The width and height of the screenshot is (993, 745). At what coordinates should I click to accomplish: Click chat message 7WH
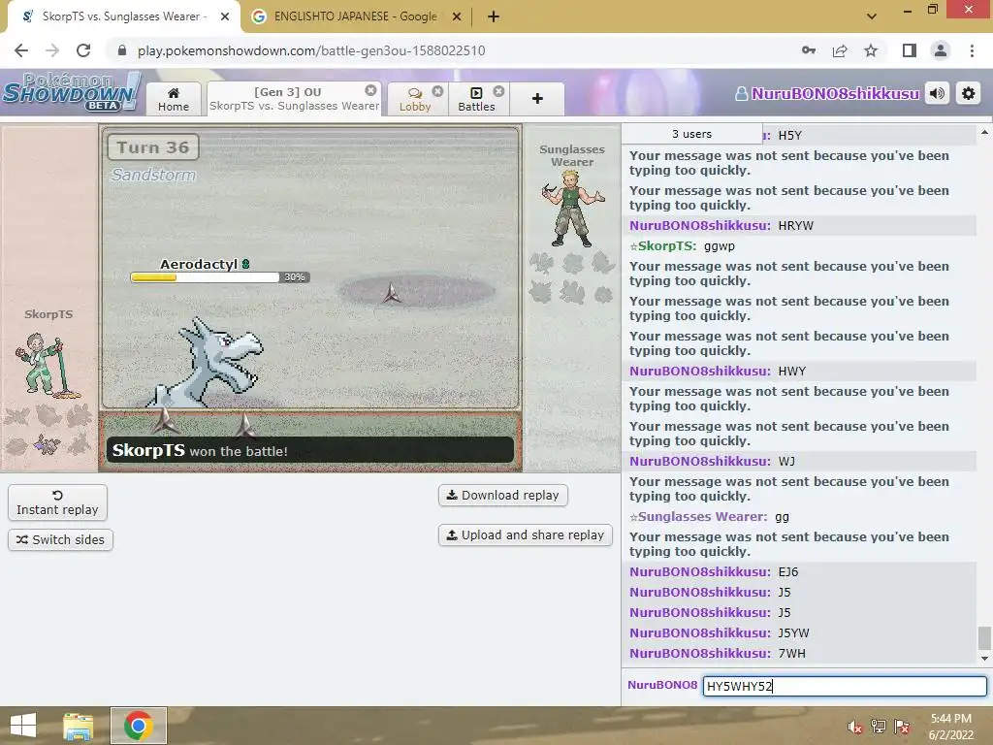click(x=791, y=653)
